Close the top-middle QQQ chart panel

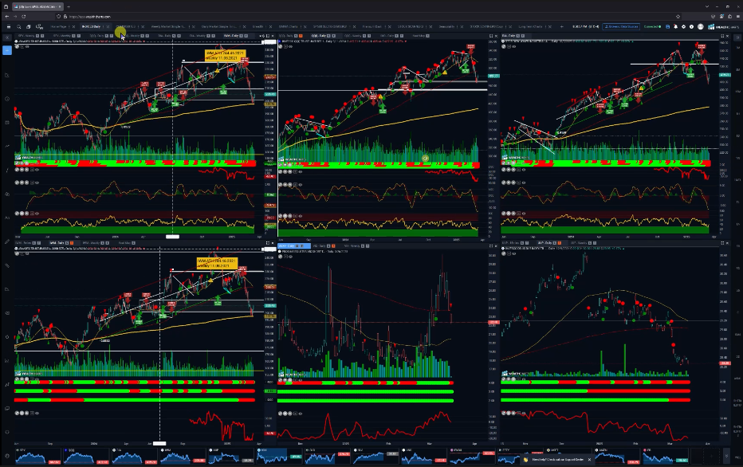tap(496, 36)
